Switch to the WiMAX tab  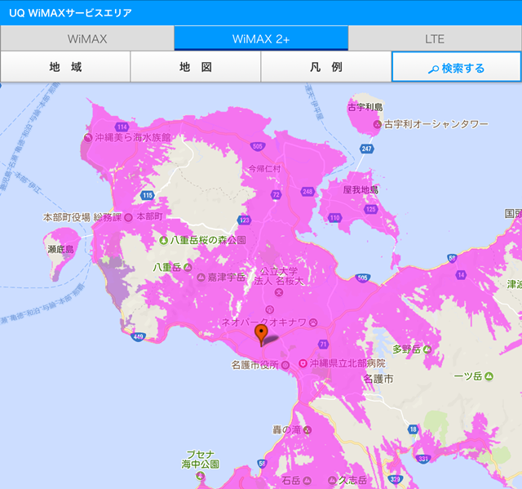point(87,38)
